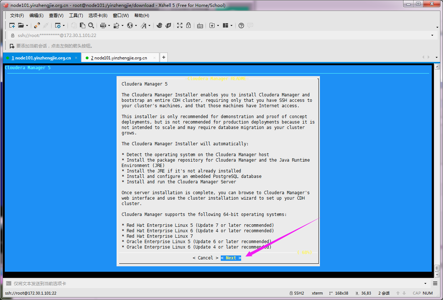Expand the Font dropdown arrow
This screenshot has height=300, width=443.
point(150,25)
